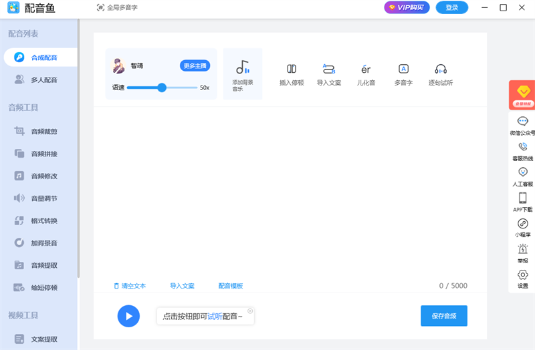The height and width of the screenshot is (350, 535).
Task: Open 导入文案 from the toolbar
Action: click(328, 69)
